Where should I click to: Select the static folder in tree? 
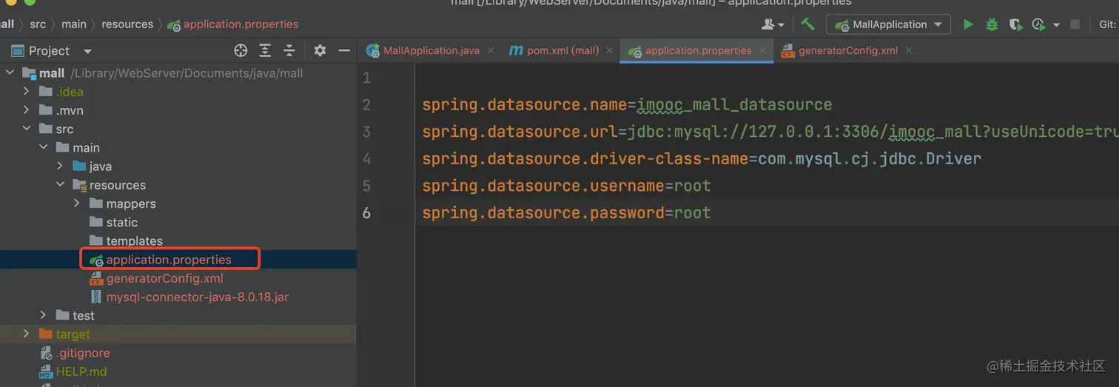point(113,222)
